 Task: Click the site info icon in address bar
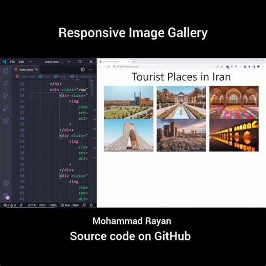[114, 66]
